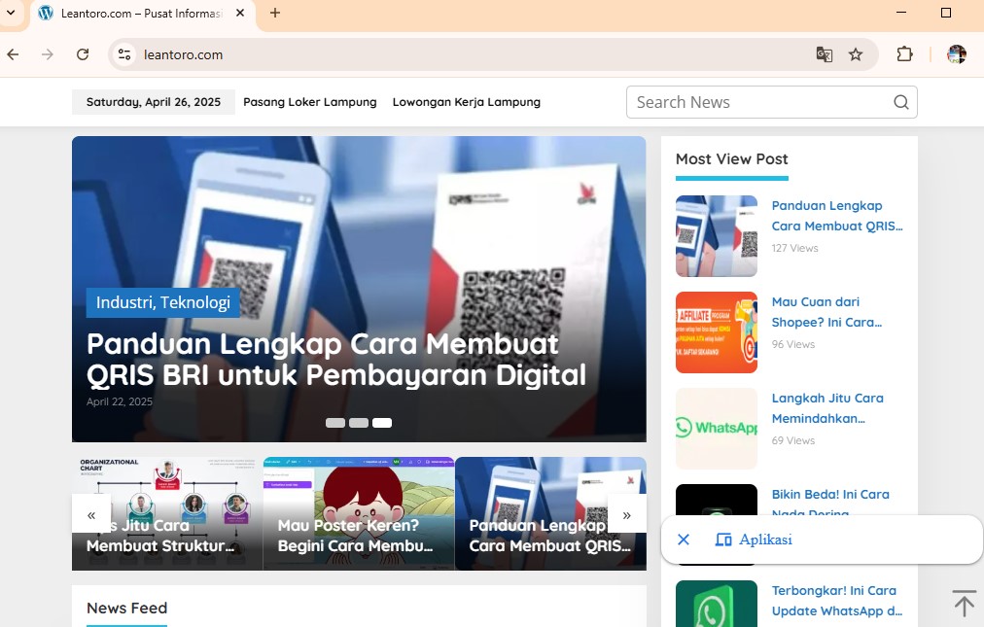Open link Terbongkar! Ini Cara Update WhatsApp

(x=837, y=601)
